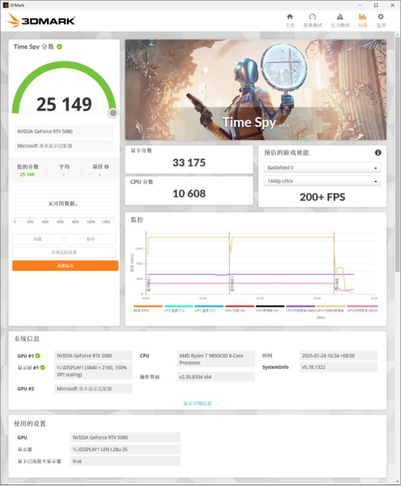Viewport: 401px width, 486px height.
Task: Click the 'true' value for display connected
Action: [x=125, y=461]
